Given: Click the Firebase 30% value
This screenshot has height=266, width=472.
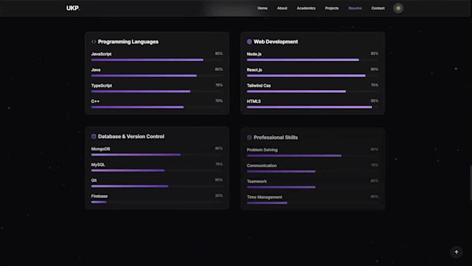Looking at the screenshot, I should 219,196.
